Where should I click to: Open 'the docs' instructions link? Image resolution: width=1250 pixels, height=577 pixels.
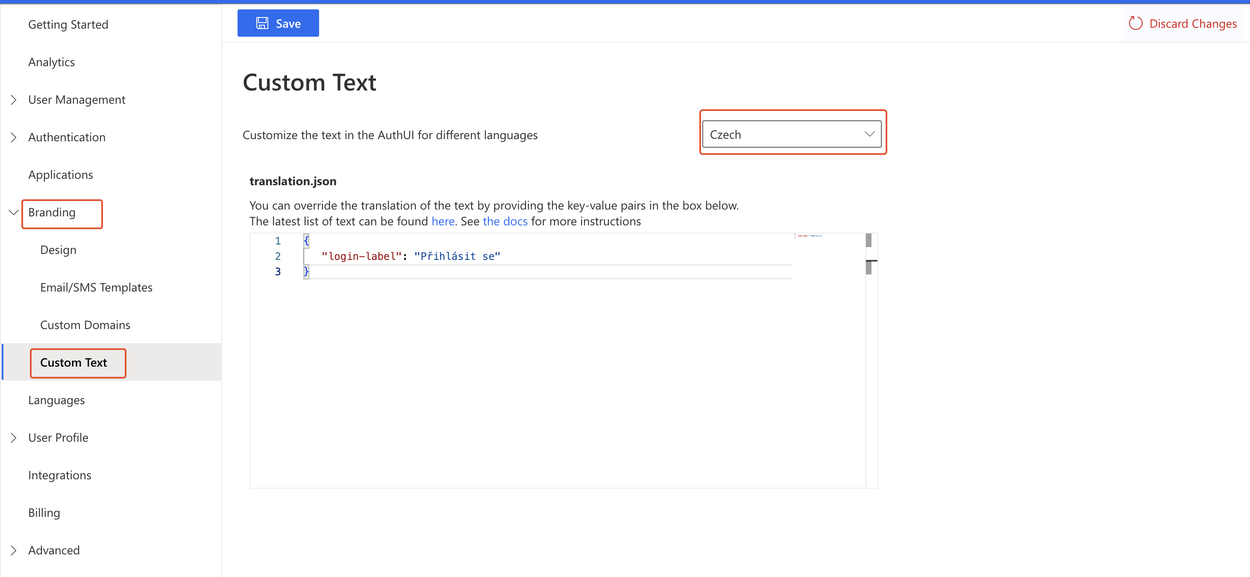coord(505,221)
